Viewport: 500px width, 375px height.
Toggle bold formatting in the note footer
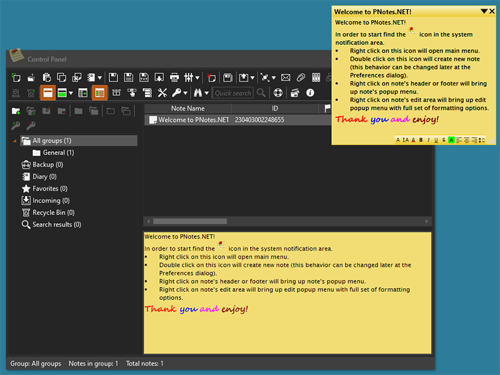[x=421, y=140]
